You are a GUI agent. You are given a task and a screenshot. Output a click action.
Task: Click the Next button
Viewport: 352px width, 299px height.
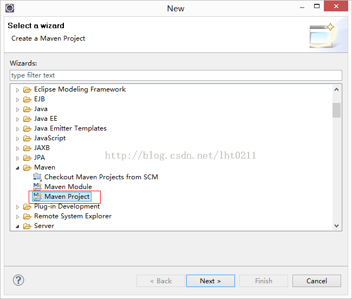pyautogui.click(x=211, y=281)
